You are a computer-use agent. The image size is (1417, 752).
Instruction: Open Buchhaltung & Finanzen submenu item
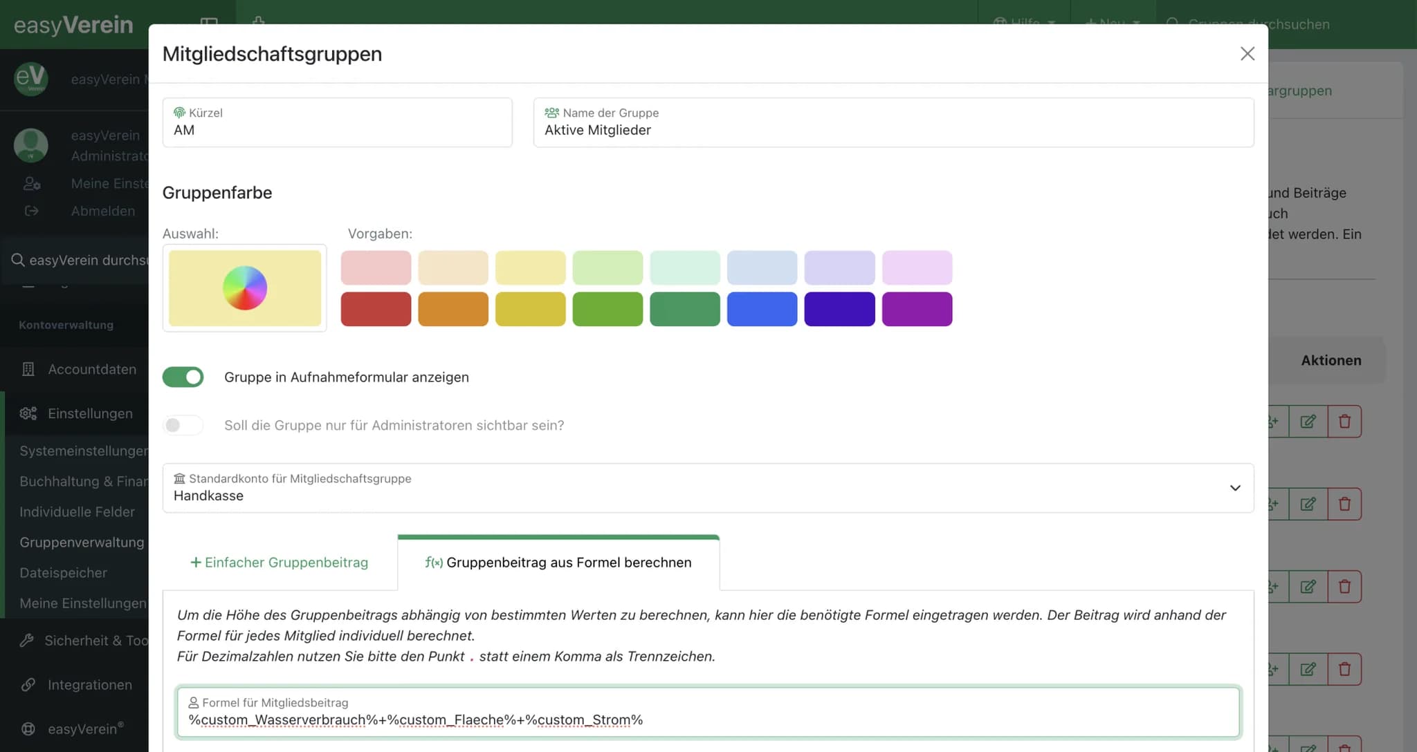84,482
